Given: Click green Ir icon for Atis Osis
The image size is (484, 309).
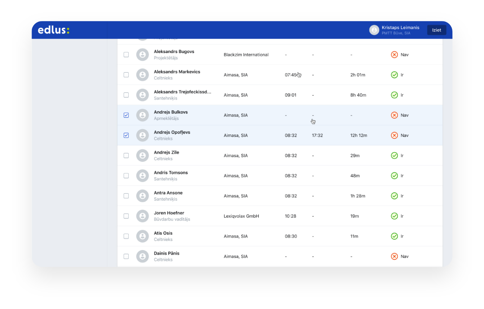Looking at the screenshot, I should coord(394,236).
